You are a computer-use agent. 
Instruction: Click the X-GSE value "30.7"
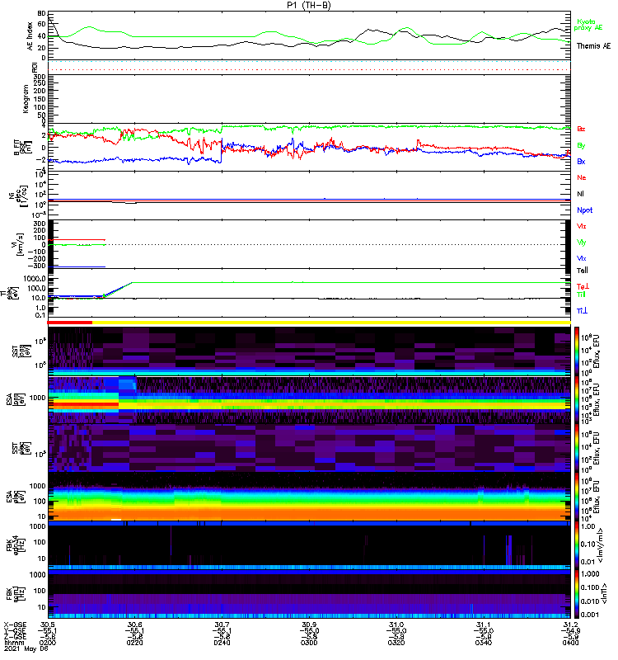coord(222,625)
